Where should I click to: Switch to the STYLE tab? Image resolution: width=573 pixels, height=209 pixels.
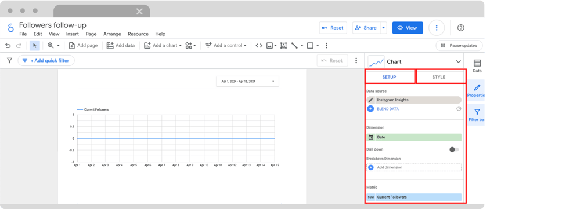click(438, 77)
